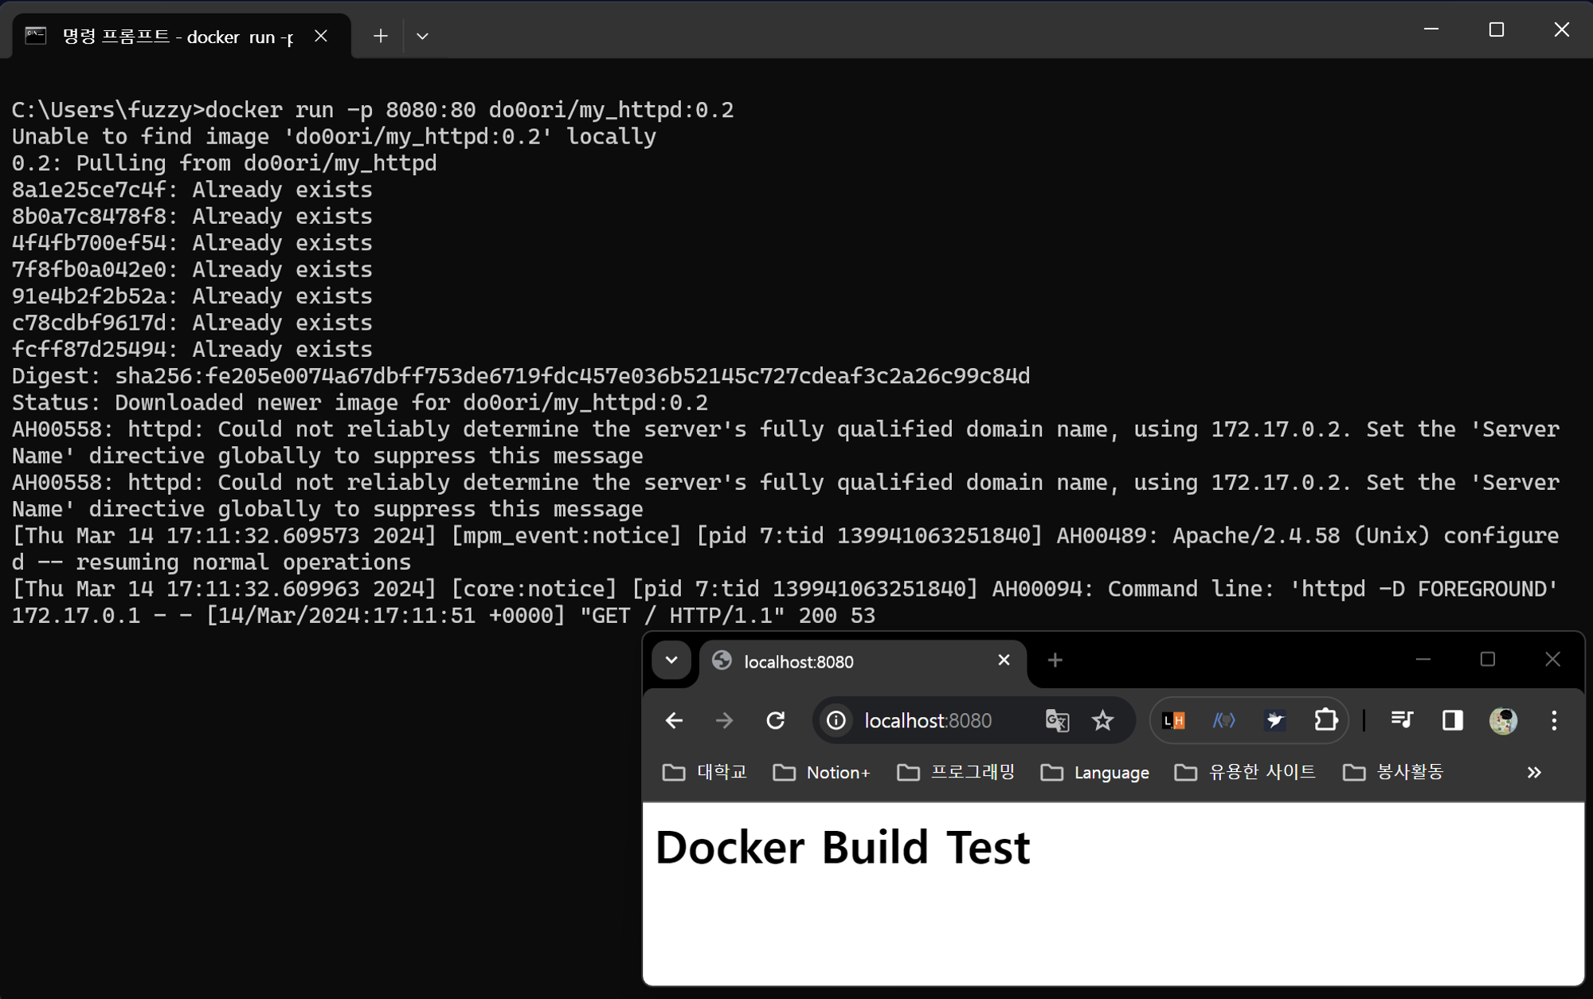Click the GET / HTTP/1.1 200 log line
The image size is (1593, 999).
coord(444,615)
